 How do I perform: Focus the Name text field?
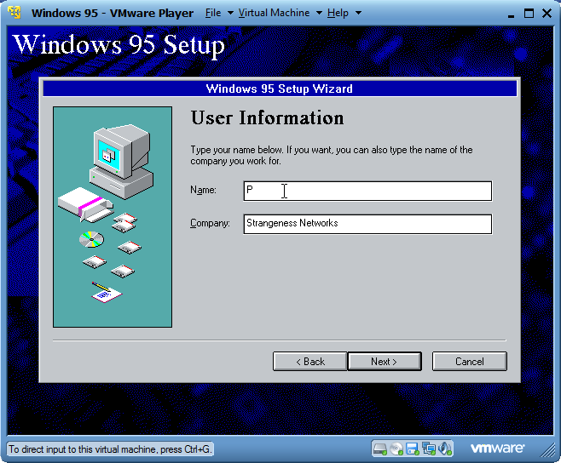coord(367,191)
